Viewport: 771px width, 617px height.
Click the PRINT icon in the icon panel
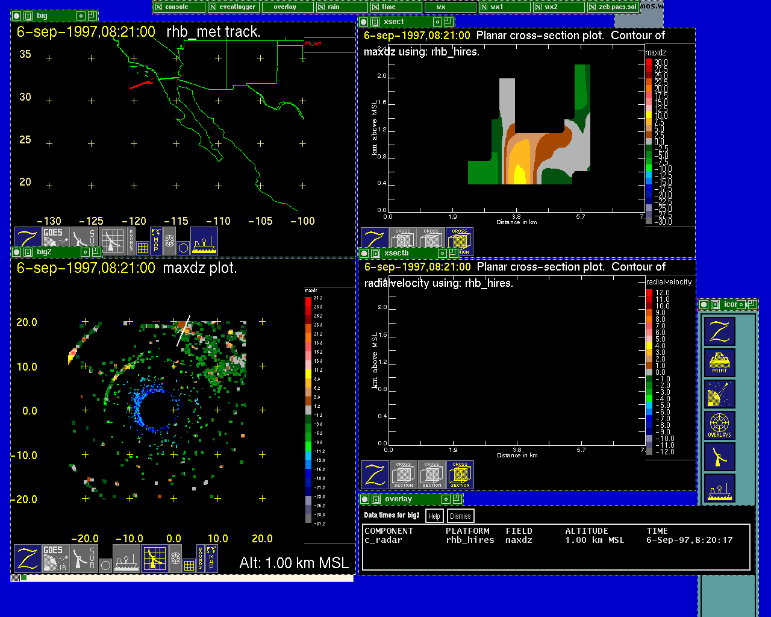pos(720,363)
